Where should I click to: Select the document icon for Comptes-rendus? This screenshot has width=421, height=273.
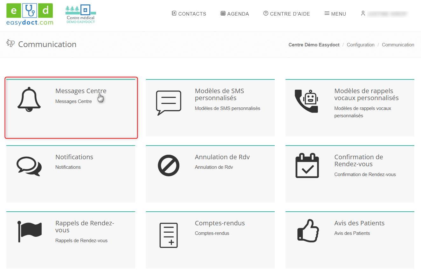click(169, 235)
